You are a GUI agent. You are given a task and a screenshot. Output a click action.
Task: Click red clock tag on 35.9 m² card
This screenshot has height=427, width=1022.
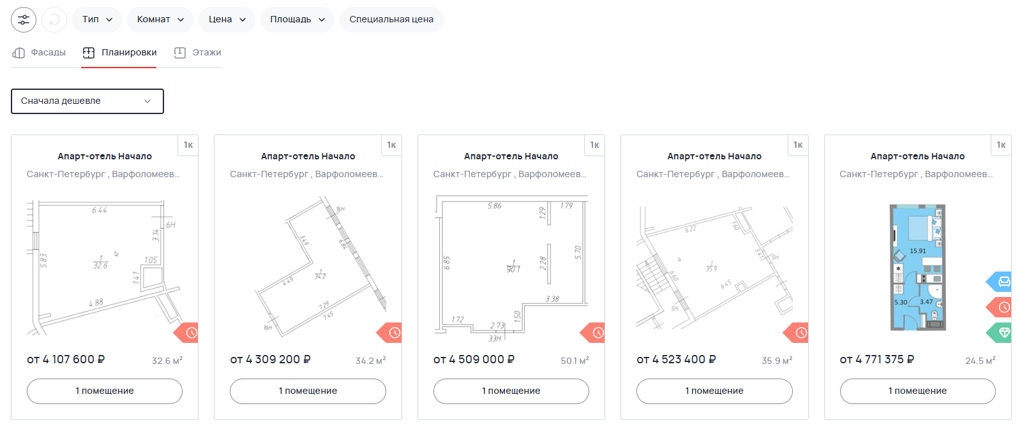[800, 333]
